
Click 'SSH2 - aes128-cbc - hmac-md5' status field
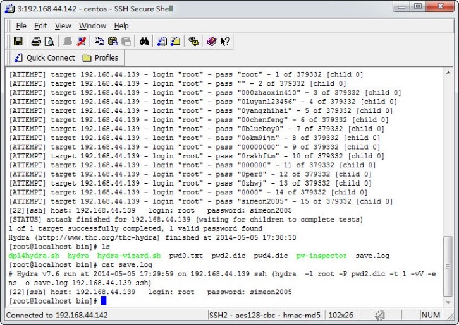point(265,315)
